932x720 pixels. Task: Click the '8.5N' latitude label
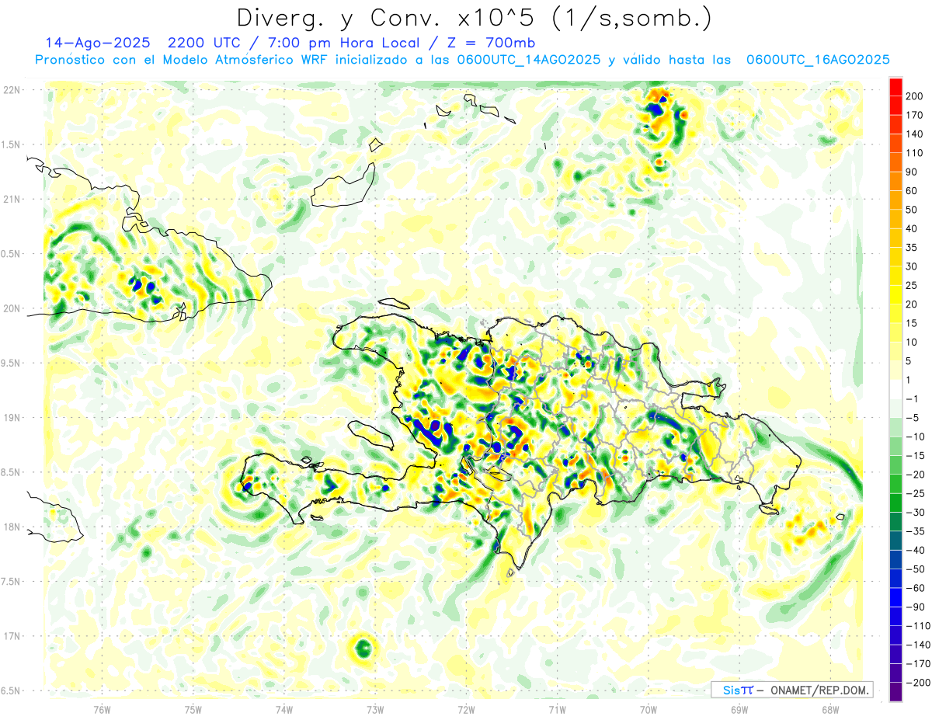[11, 472]
